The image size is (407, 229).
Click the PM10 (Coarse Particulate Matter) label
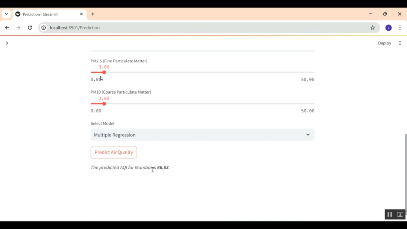(121, 92)
